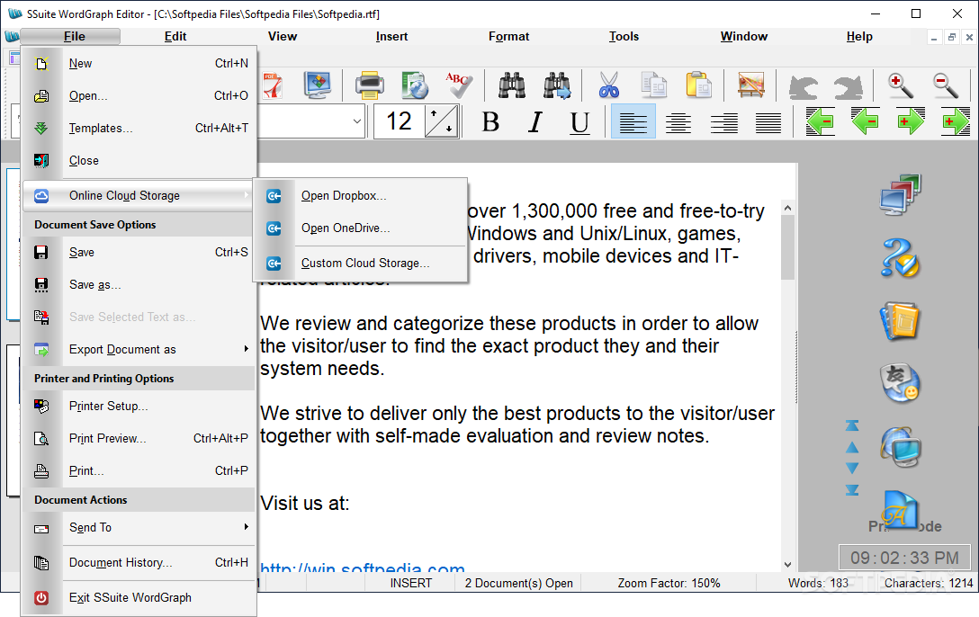The image size is (979, 617).
Task: Click the networked monitors sidebar icon
Action: (x=901, y=195)
